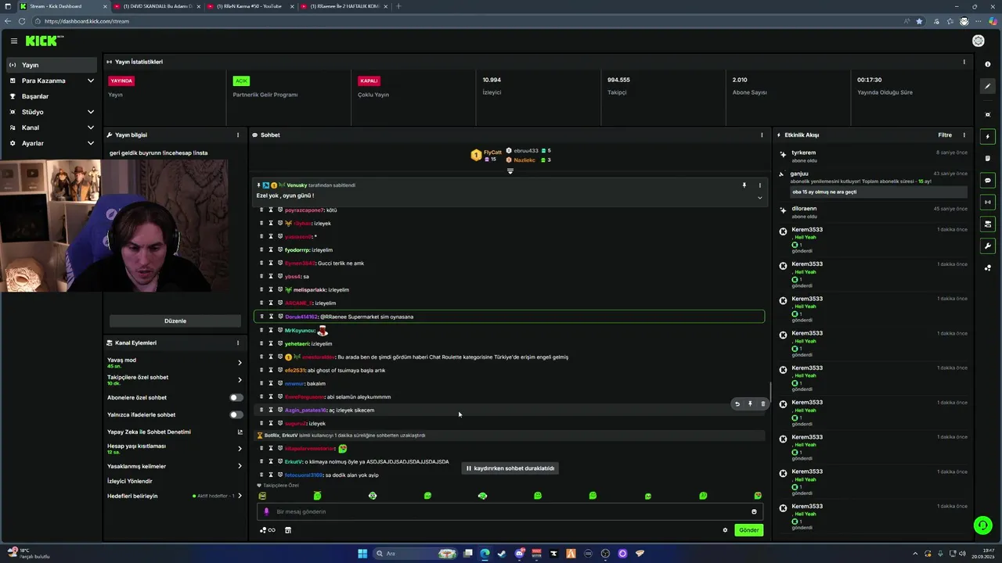1002x563 pixels.
Task: Open İzleyici Yönlendir option
Action: pos(130,481)
